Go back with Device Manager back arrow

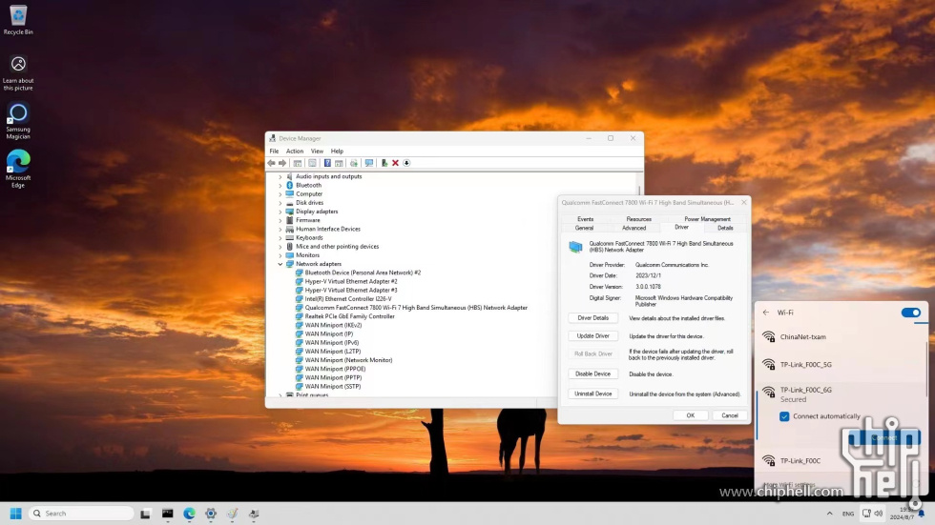271,163
